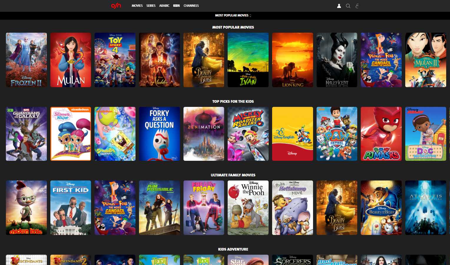
Task: Select the Mulan II poster
Action: (x=426, y=60)
